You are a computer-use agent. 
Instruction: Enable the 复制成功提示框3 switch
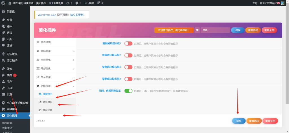coord(128,67)
